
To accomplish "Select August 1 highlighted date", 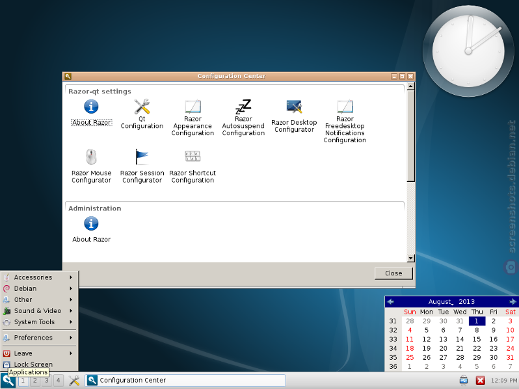I will (x=477, y=321).
